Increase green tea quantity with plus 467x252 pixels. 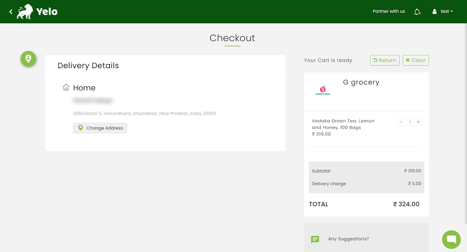click(x=419, y=122)
